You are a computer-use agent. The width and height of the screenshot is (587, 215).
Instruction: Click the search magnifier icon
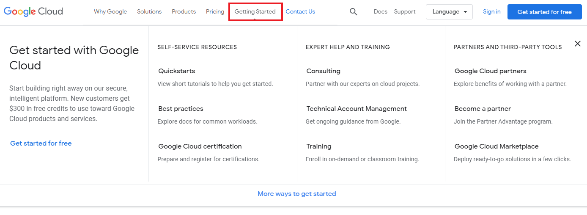(354, 12)
